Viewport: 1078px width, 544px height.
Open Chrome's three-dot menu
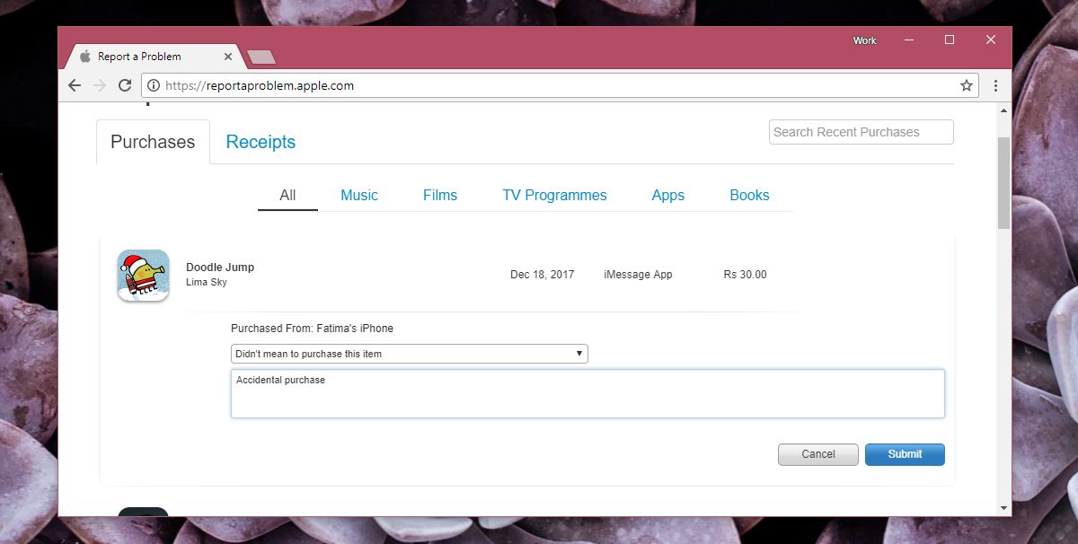[x=996, y=86]
